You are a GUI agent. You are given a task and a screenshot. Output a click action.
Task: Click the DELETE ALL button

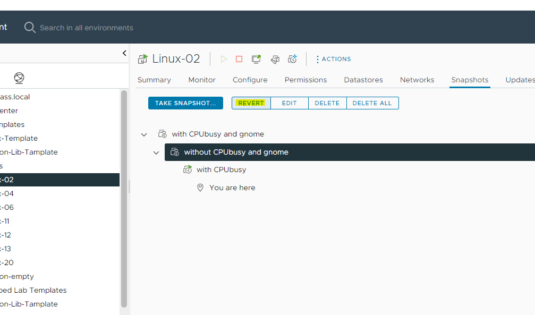(372, 103)
